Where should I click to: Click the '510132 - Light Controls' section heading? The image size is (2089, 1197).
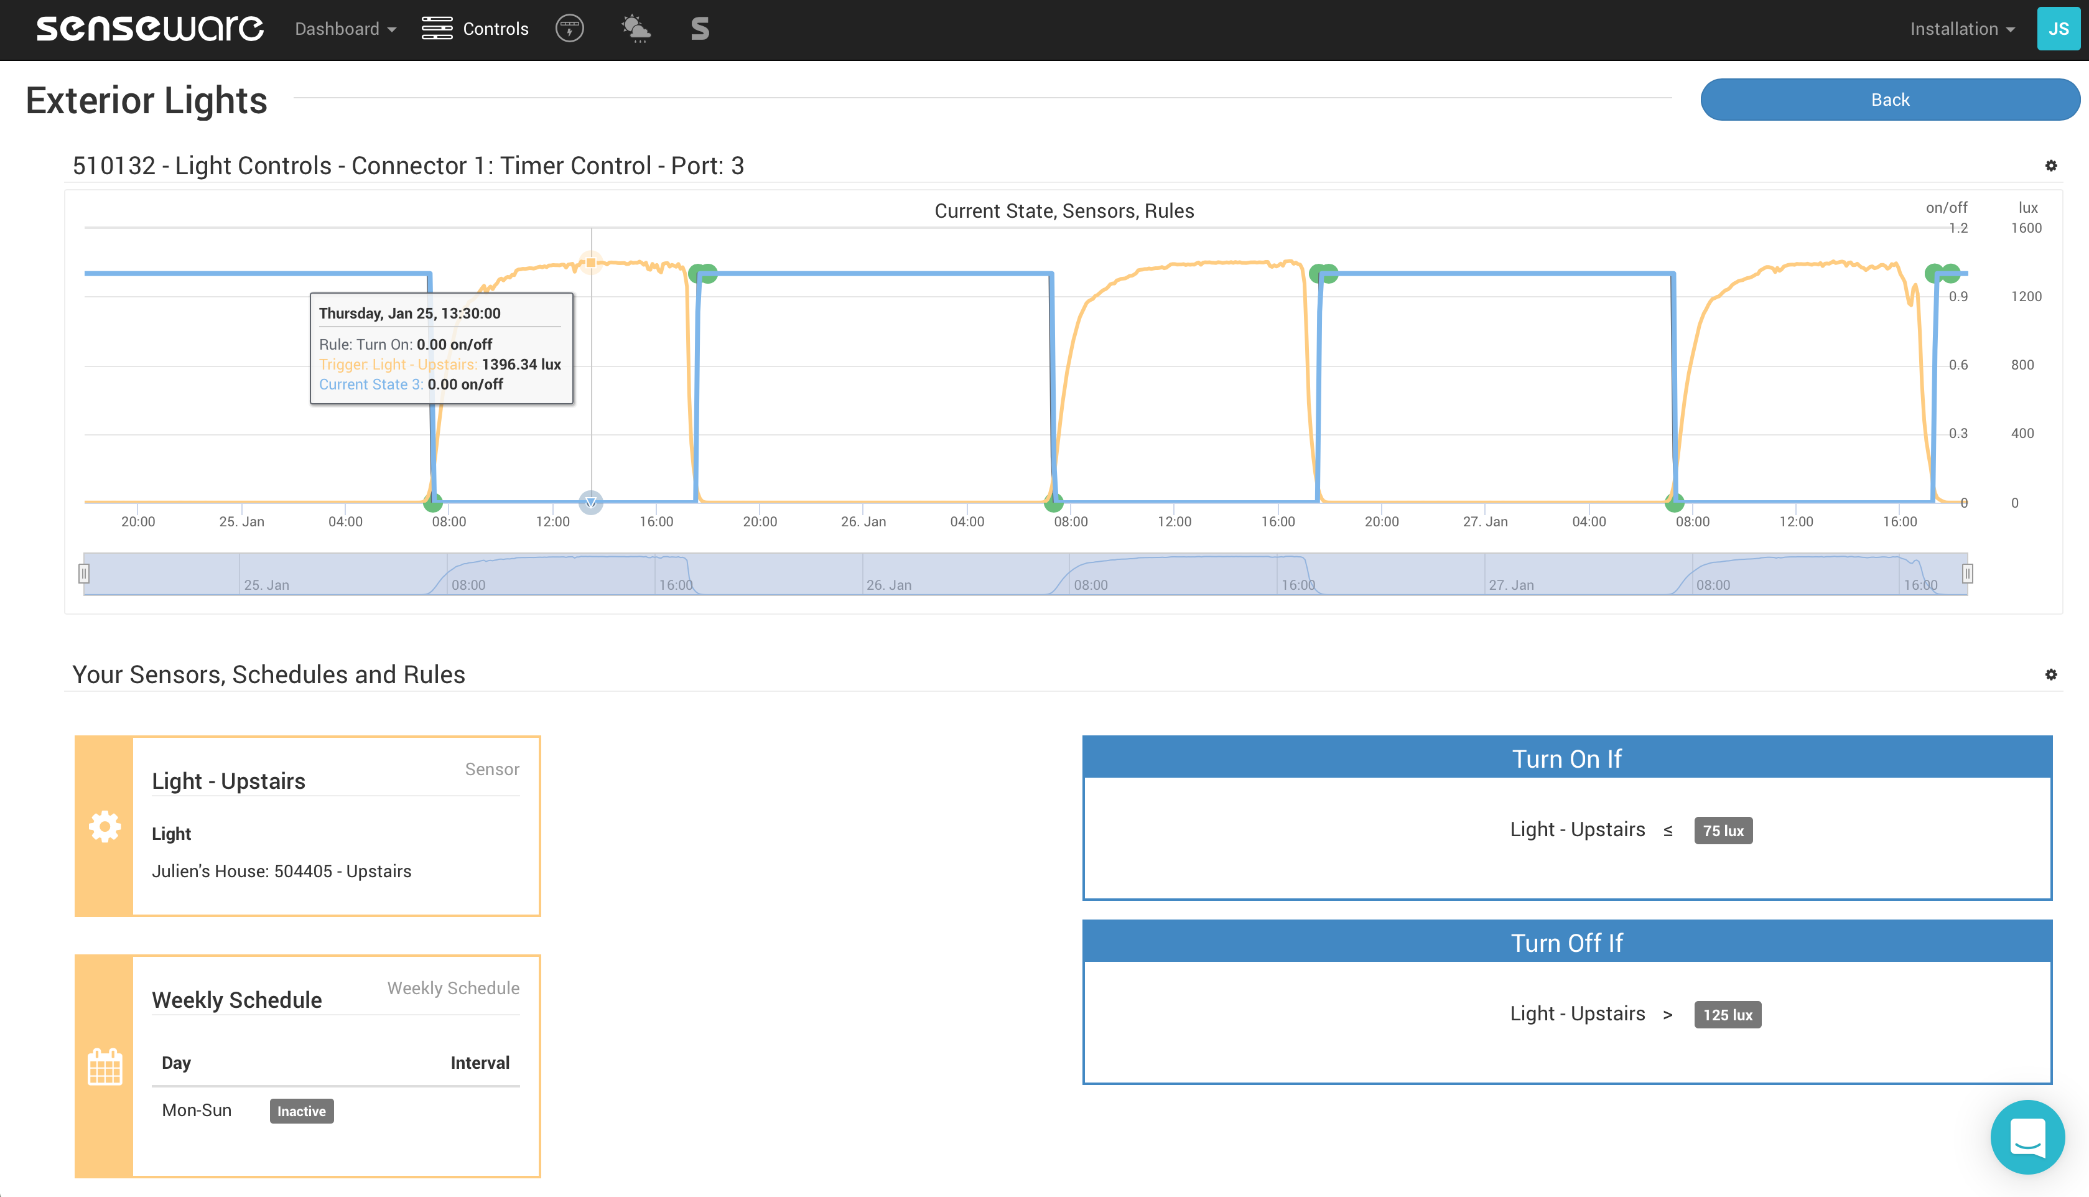pos(407,166)
